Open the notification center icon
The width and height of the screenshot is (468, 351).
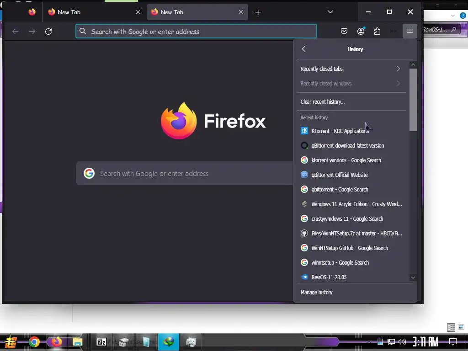(x=453, y=342)
